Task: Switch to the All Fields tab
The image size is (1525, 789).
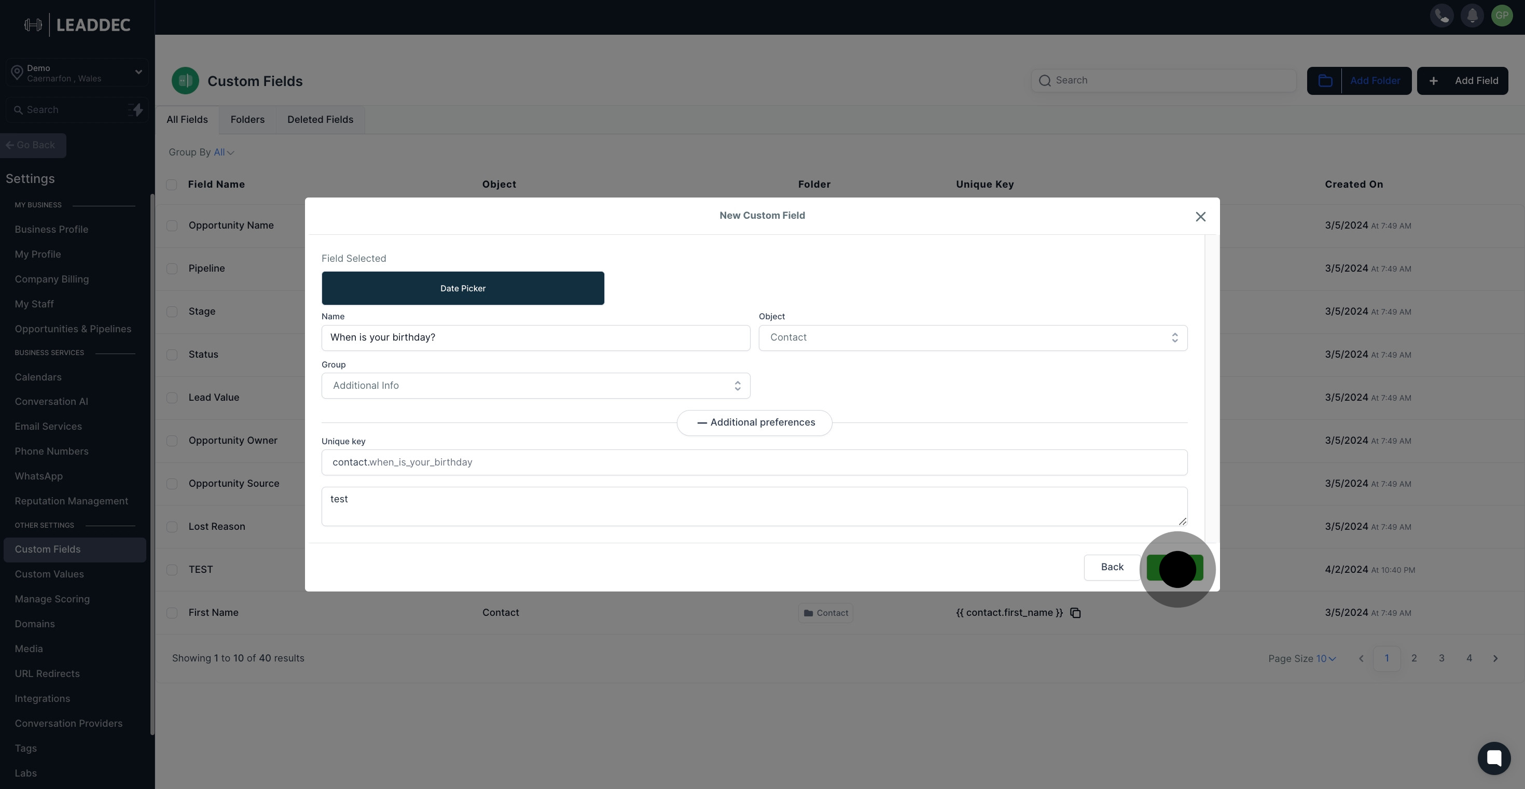Action: tap(187, 120)
